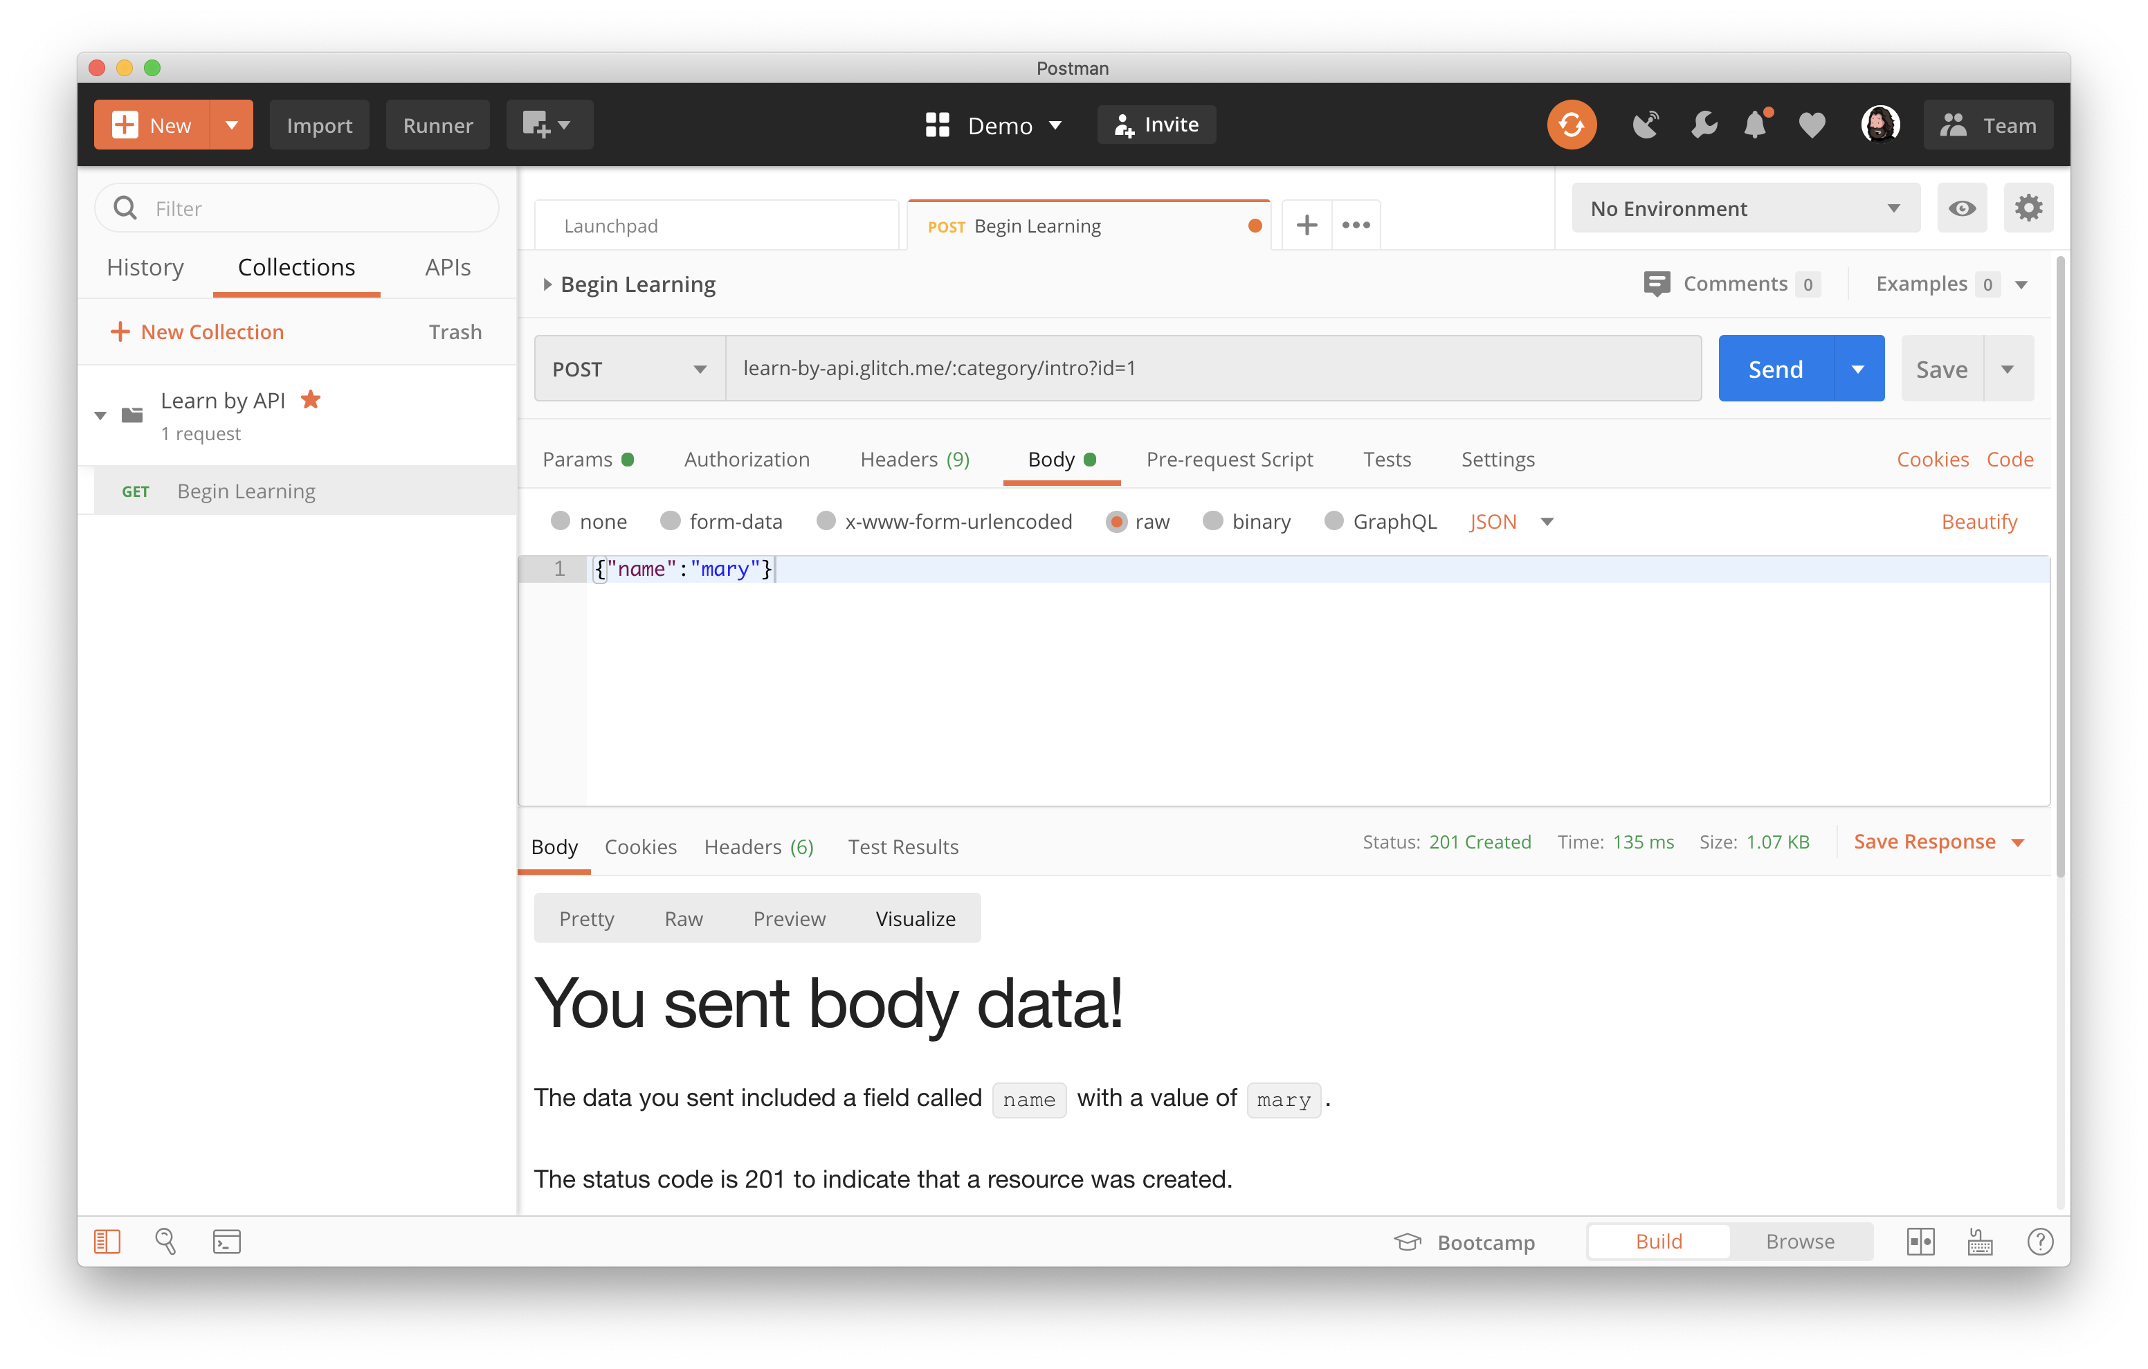This screenshot has height=1369, width=2148.
Task: Click the collections Filter field
Action: [x=296, y=209]
